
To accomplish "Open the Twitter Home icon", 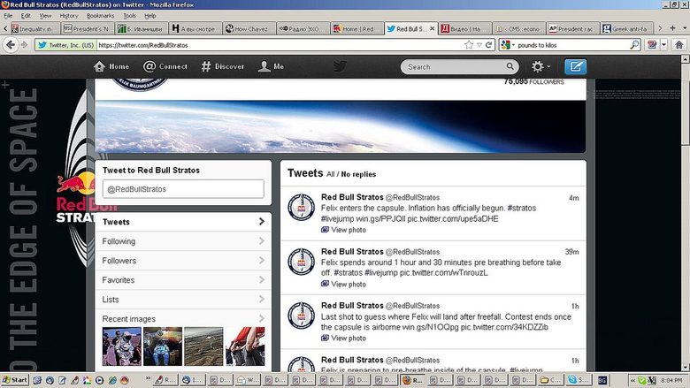I will [99, 66].
